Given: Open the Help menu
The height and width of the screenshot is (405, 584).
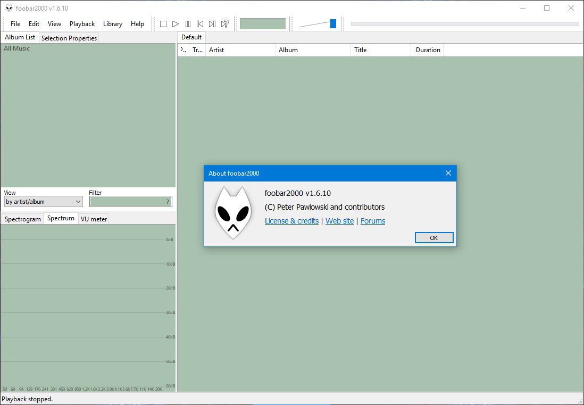Looking at the screenshot, I should (137, 24).
